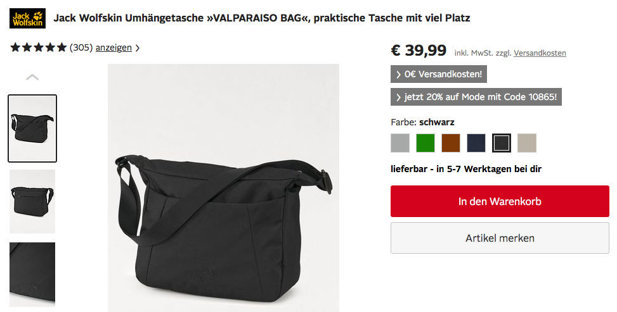Select the green color swatch
Viewport: 617px width, 312px height.
click(x=425, y=143)
